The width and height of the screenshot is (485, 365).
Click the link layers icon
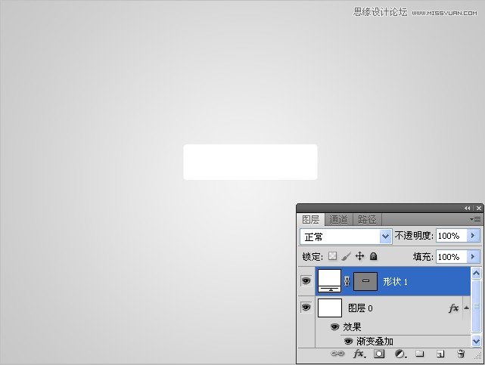337,354
